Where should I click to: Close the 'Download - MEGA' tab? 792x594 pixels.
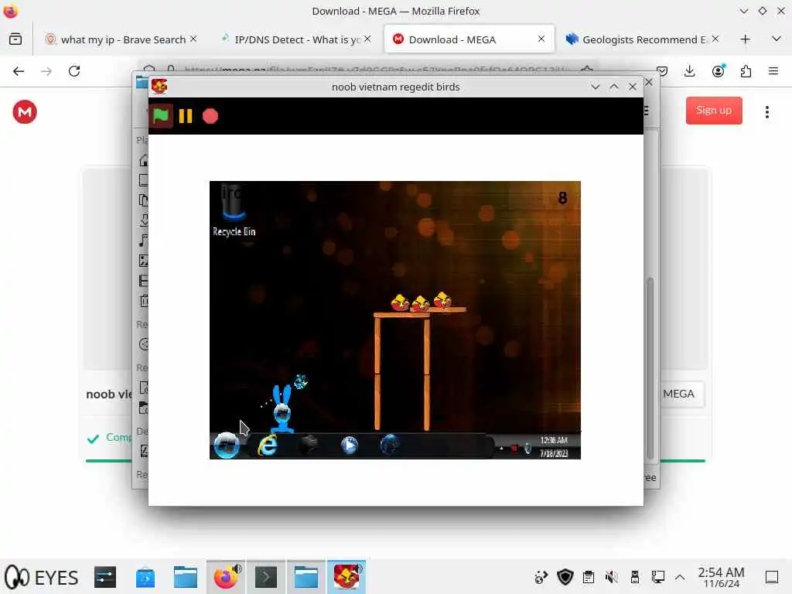541,39
